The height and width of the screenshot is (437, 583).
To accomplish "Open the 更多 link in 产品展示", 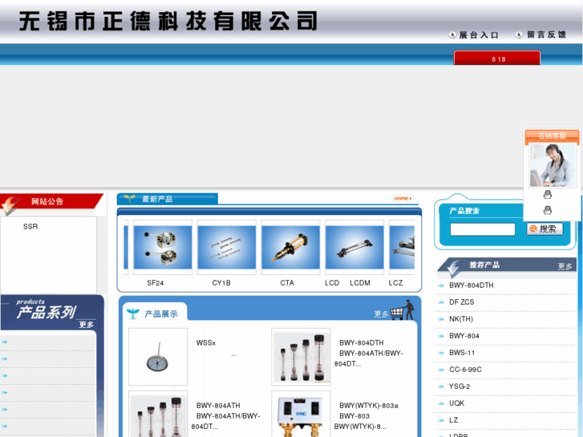I will pyautogui.click(x=381, y=314).
